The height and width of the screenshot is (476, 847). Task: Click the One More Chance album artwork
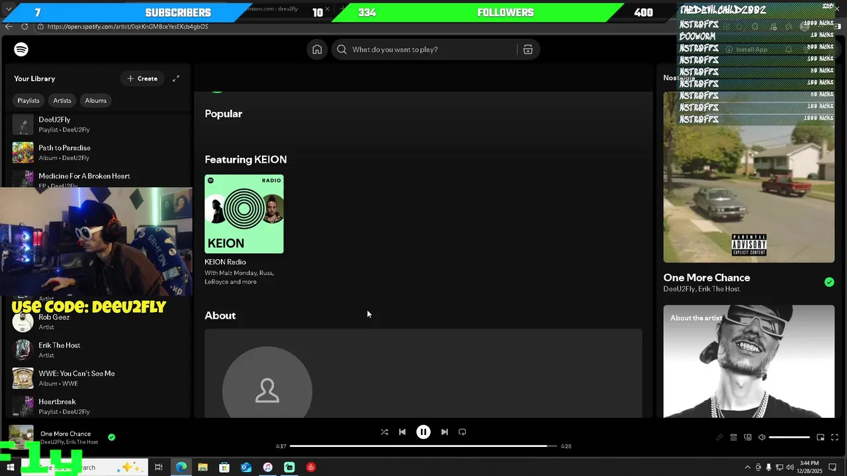pos(749,177)
